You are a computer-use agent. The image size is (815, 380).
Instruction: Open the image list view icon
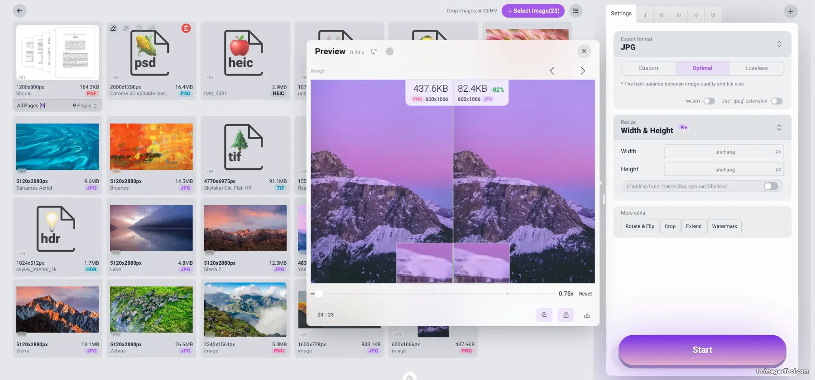tap(575, 11)
